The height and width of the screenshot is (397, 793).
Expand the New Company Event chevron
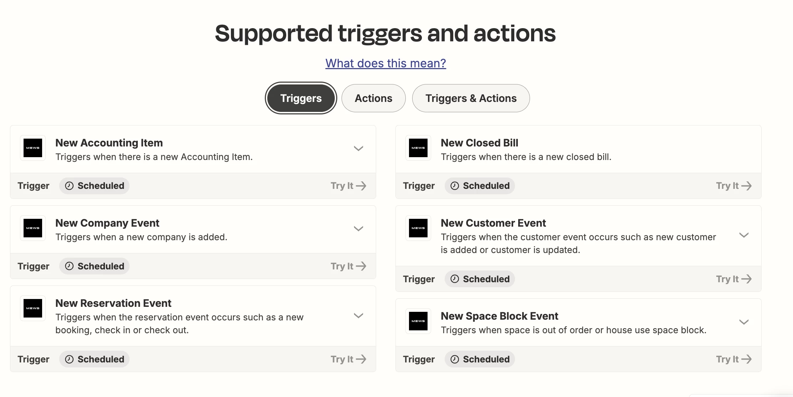[x=358, y=229]
